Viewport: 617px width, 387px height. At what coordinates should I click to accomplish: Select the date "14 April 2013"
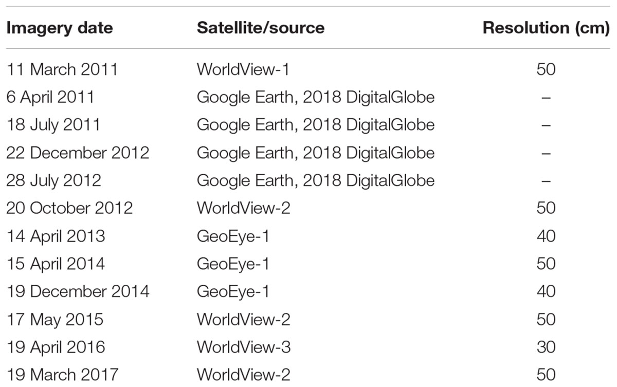pos(56,236)
